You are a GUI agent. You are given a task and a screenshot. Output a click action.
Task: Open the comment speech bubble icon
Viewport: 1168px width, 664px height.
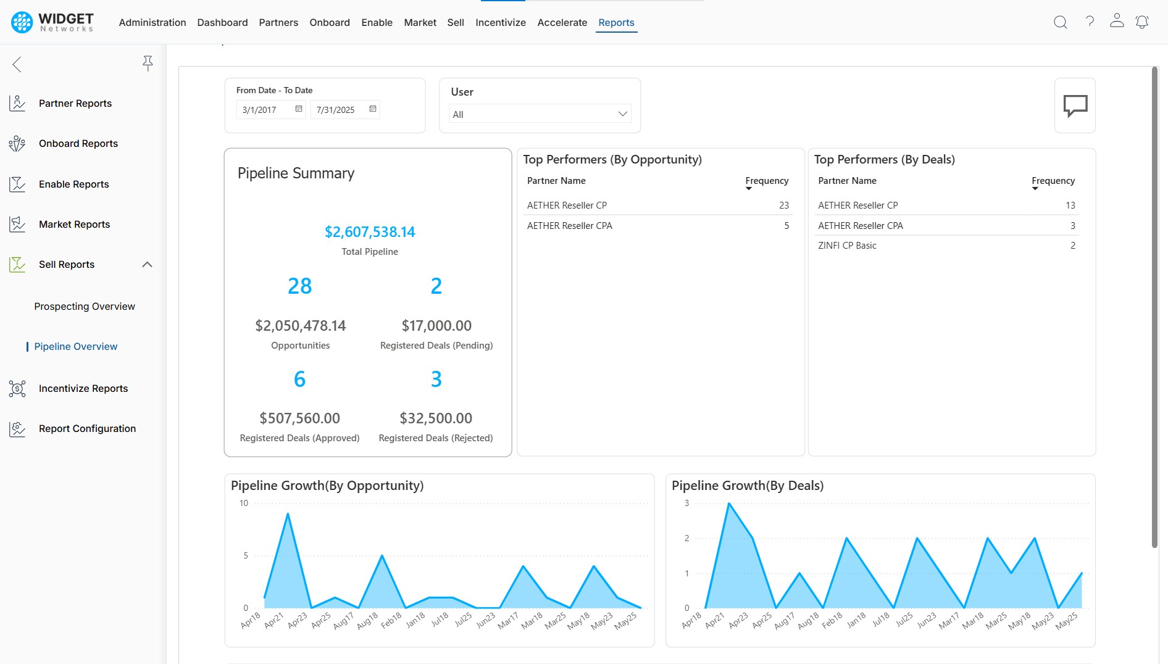click(x=1075, y=106)
